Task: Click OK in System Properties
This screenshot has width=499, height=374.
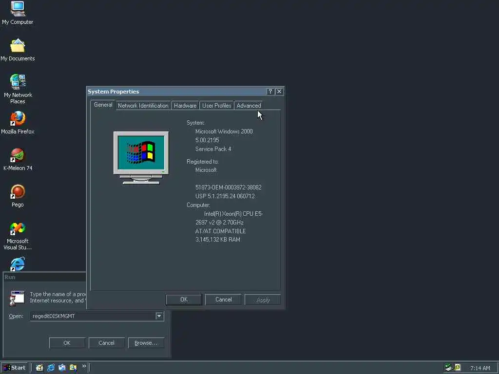Action: tap(184, 299)
